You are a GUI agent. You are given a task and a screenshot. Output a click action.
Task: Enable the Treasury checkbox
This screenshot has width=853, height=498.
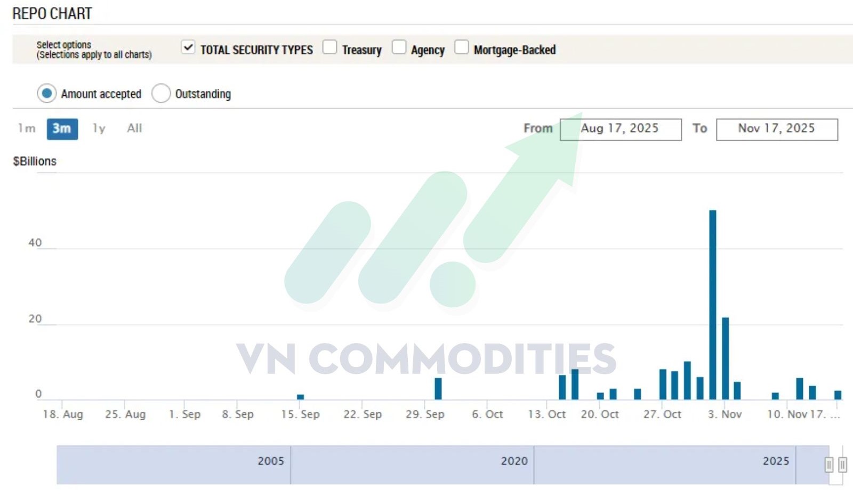(x=329, y=47)
